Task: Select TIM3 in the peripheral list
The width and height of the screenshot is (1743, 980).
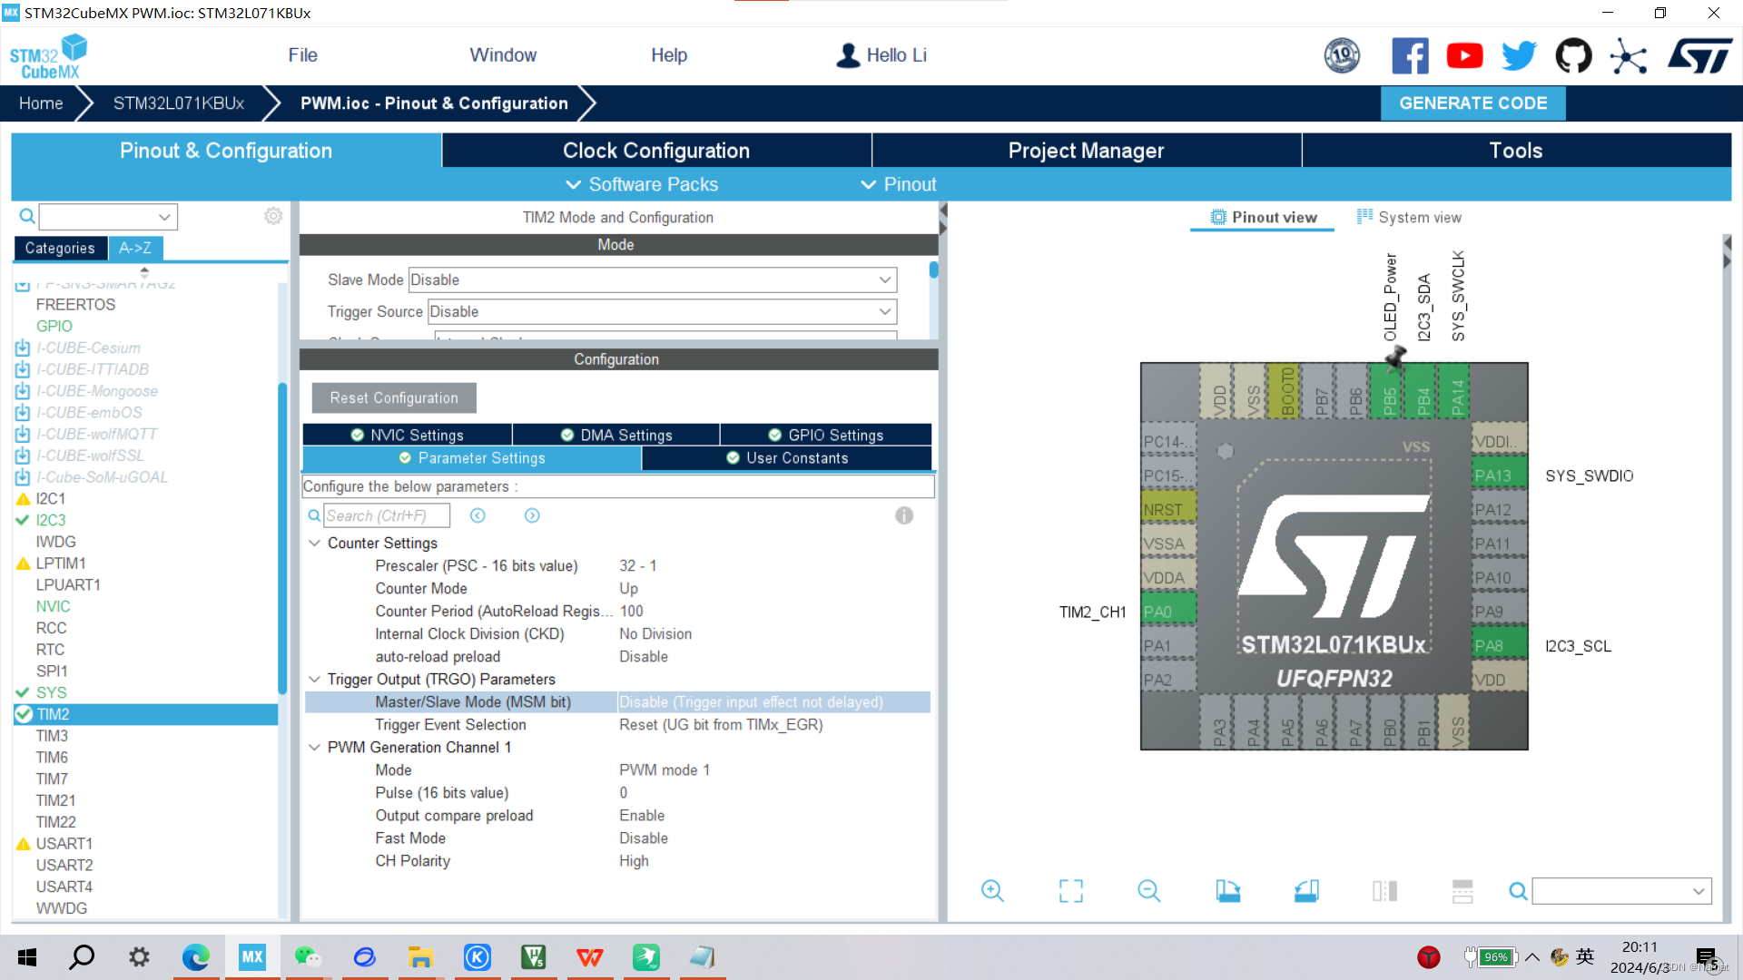Action: click(52, 736)
